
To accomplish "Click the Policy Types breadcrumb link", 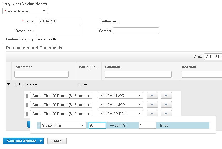I will pos(11,4).
